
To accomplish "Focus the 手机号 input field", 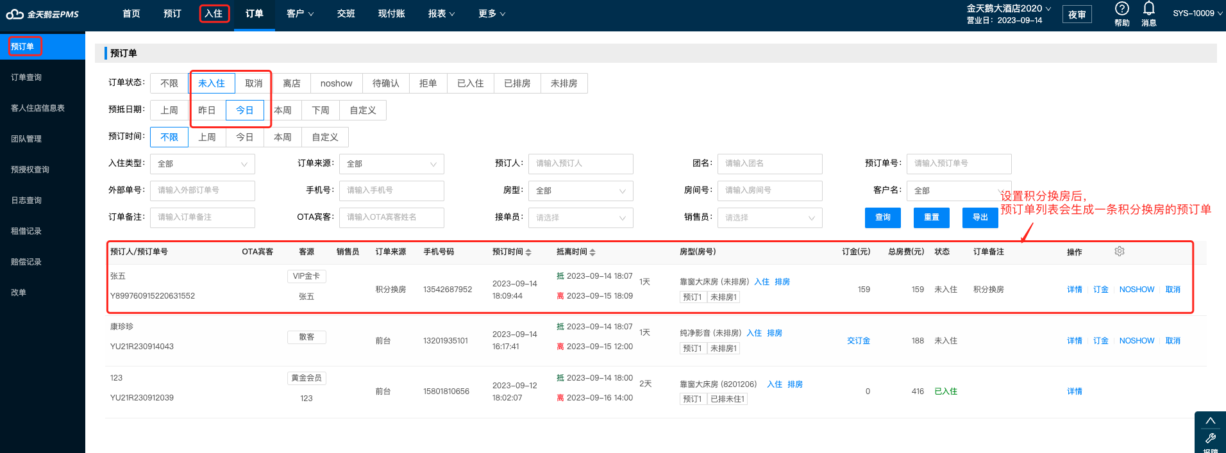I will 392,191.
